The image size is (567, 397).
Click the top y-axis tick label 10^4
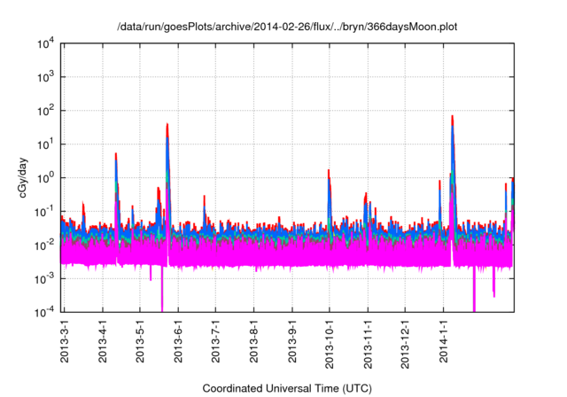tap(45, 44)
